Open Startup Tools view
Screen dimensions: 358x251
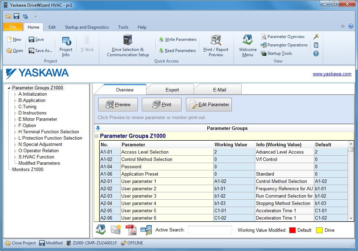[x=277, y=53]
